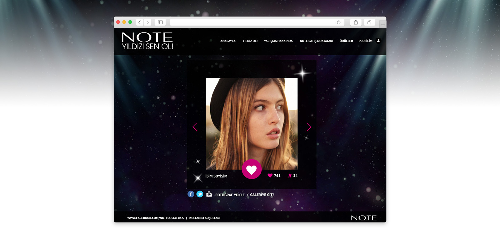Advance to next photo with right arrow
This screenshot has height=241, width=500.
309,127
